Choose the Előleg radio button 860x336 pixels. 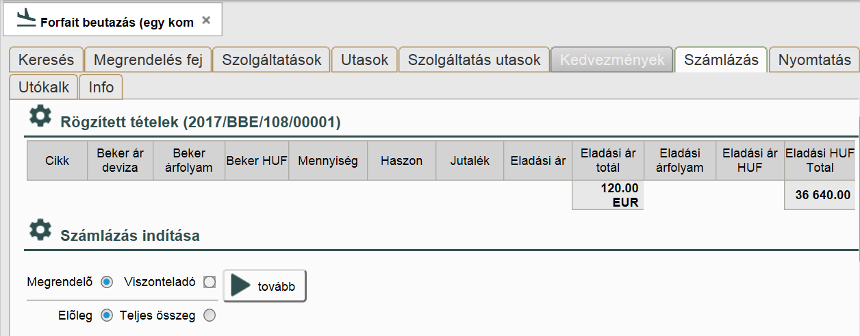click(107, 315)
